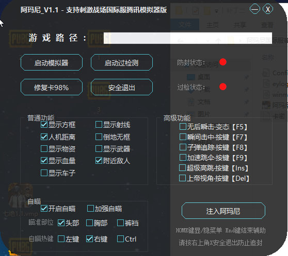Viewport: 288px width, 256px height.
Task: Click the 自瞄热键 label
Action: (x=41, y=238)
